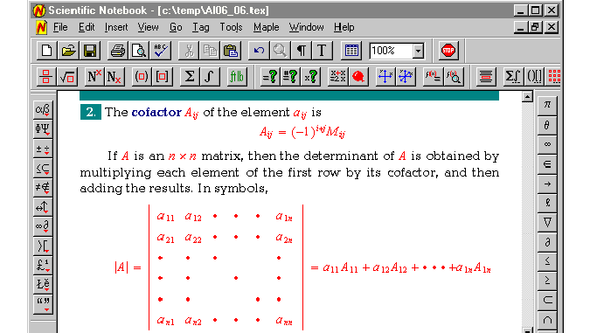Viewport: 590px width, 333px height.
Task: Insert superscript N^x
Action: tap(94, 77)
